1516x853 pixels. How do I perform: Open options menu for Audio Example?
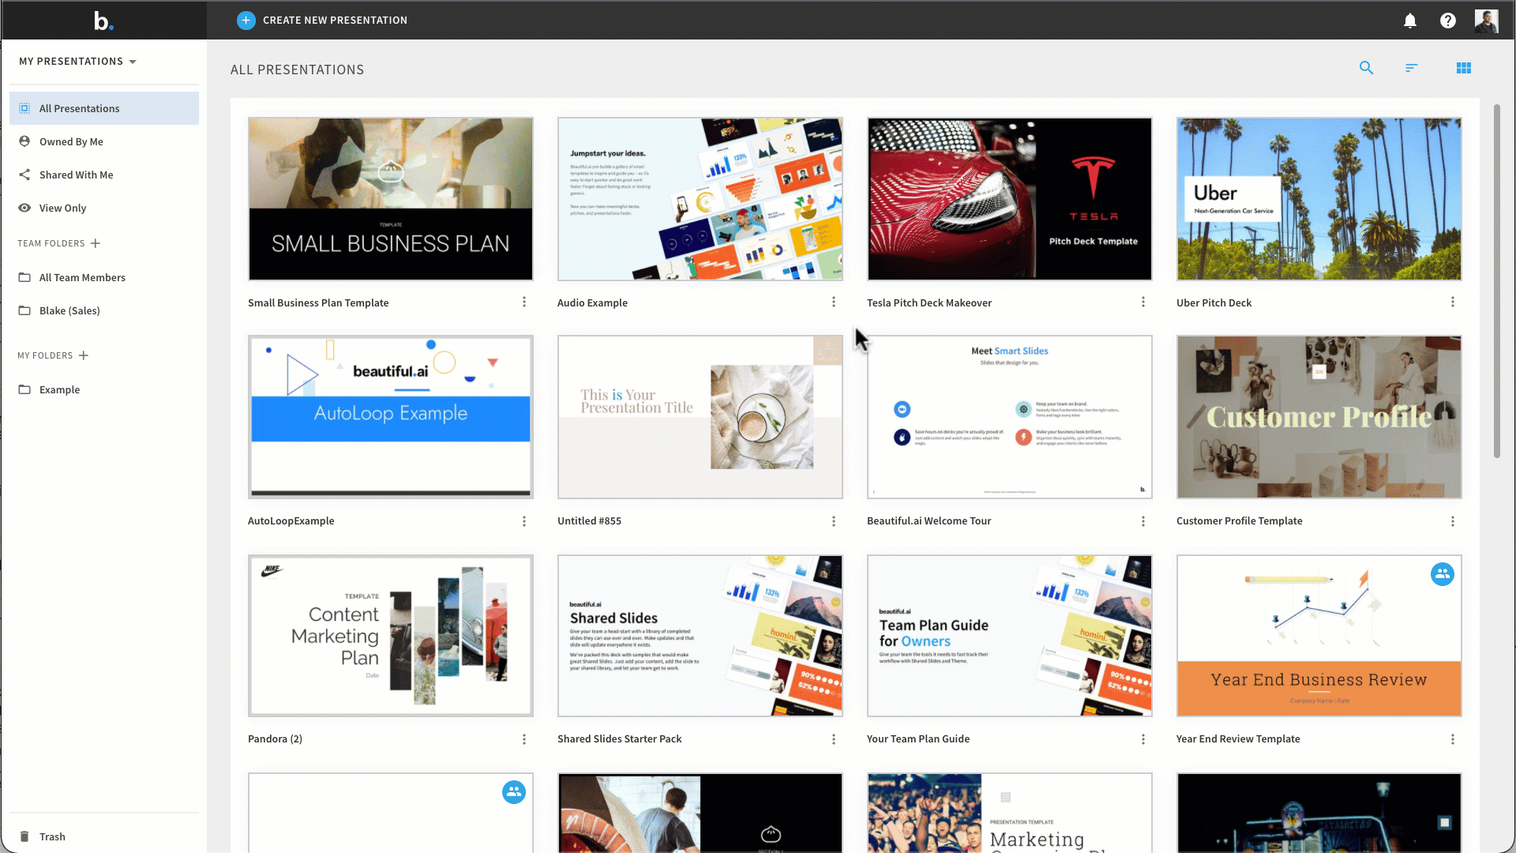click(834, 302)
